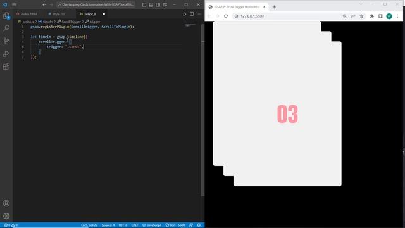
Task: Open the Chrome profile avatar
Action: tap(389, 16)
